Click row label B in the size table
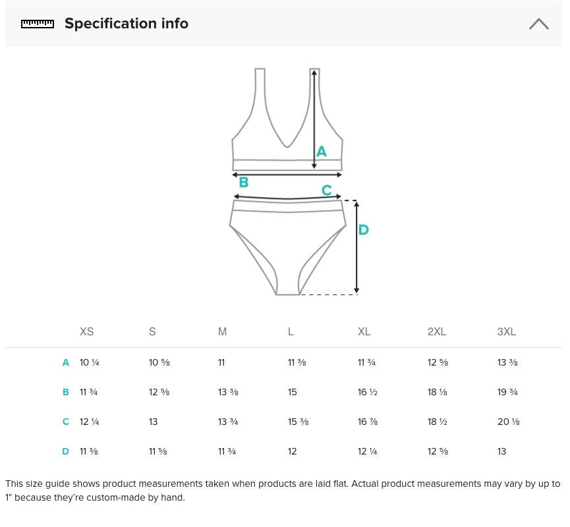The width and height of the screenshot is (570, 527). click(66, 392)
